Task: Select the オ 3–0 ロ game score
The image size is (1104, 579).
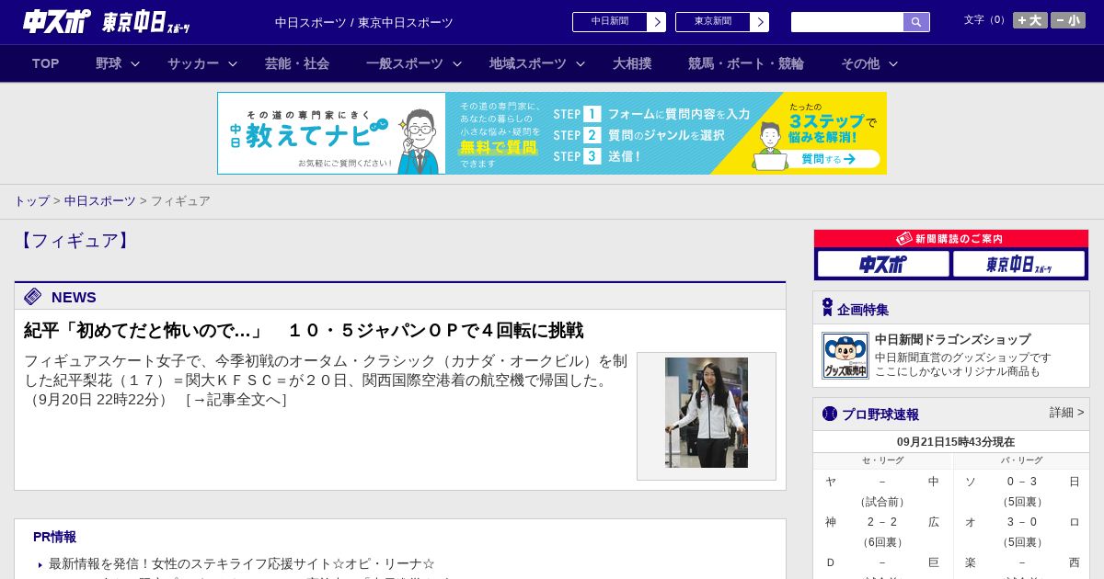Action: [x=1021, y=522]
